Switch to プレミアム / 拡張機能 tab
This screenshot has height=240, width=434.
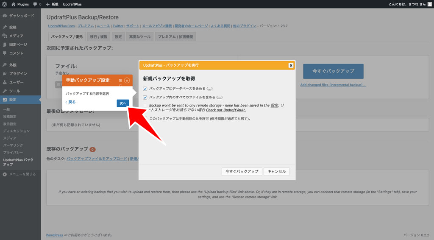175,36
